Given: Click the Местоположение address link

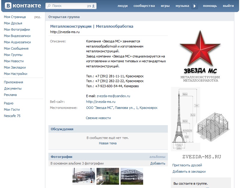Looking at the screenshot, I should (x=122, y=108).
